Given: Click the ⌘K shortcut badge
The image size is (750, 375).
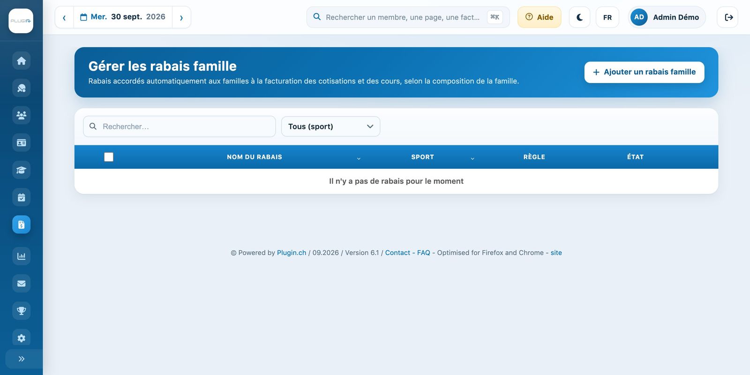Looking at the screenshot, I should tap(495, 17).
